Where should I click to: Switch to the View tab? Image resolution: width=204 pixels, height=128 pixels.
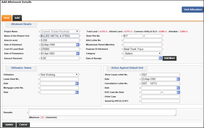coord(7,18)
